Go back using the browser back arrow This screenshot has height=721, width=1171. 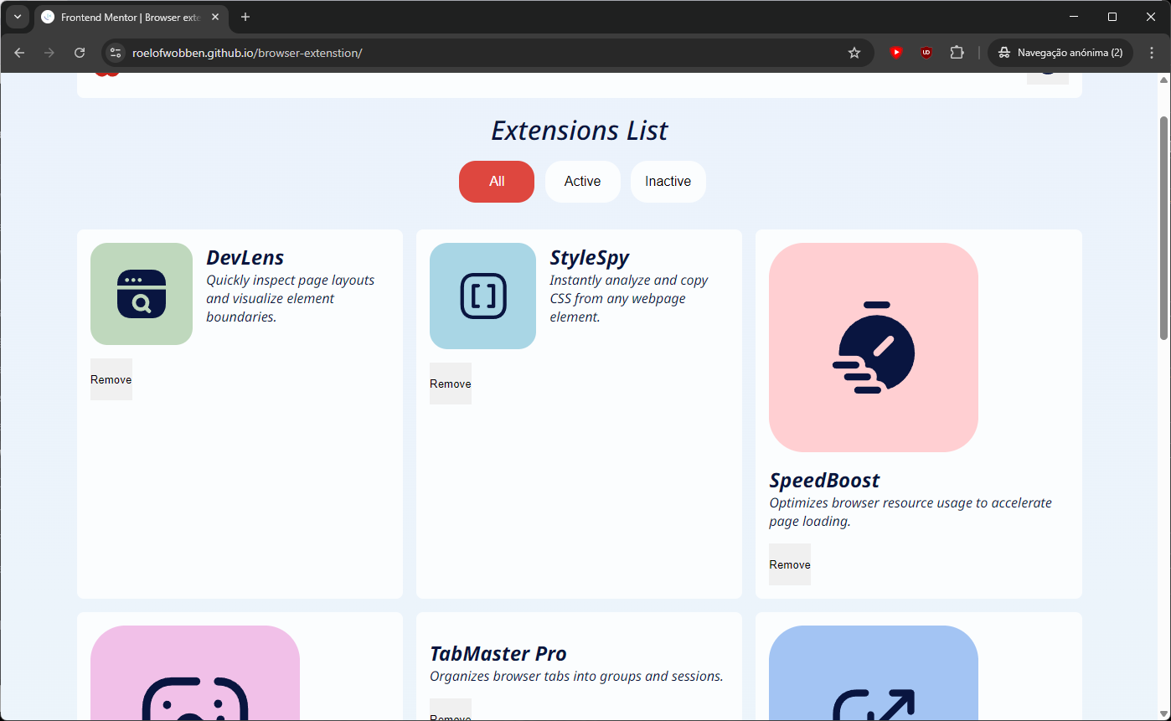tap(19, 53)
